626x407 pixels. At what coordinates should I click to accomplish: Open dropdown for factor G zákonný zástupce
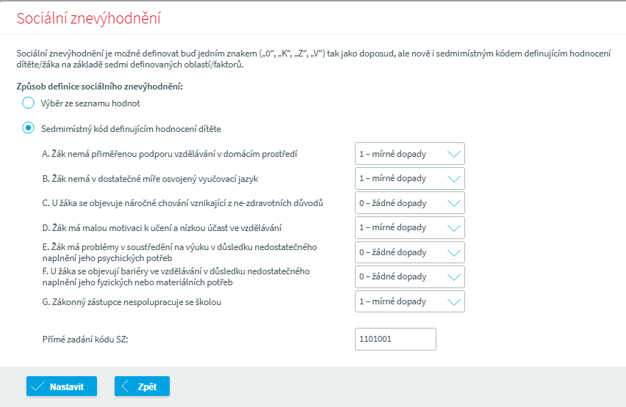[409, 301]
